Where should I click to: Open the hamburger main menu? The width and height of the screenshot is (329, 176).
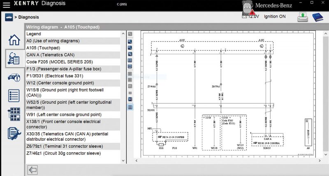point(6,5)
